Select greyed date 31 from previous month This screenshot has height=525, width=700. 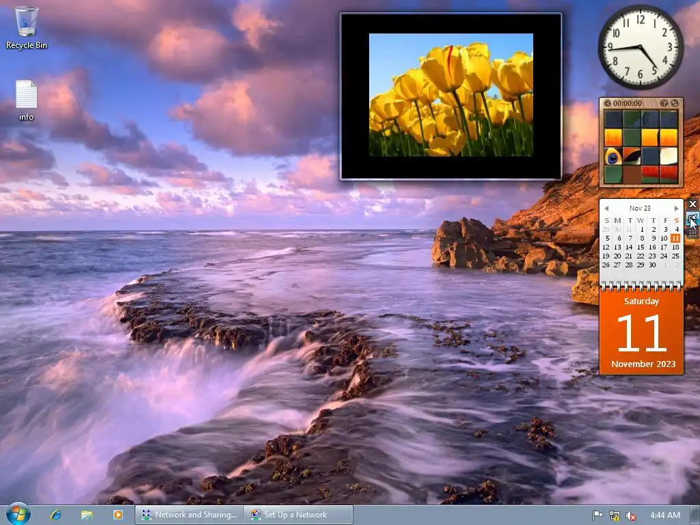pos(629,230)
